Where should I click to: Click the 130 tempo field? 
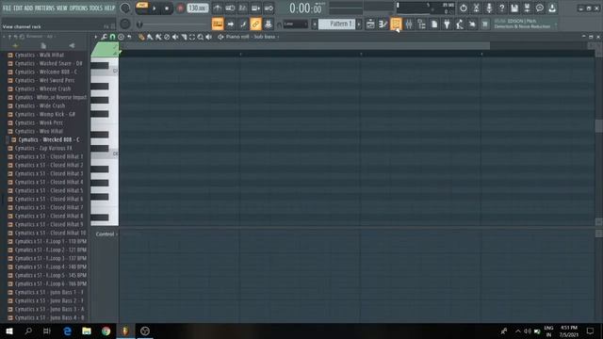[198, 8]
